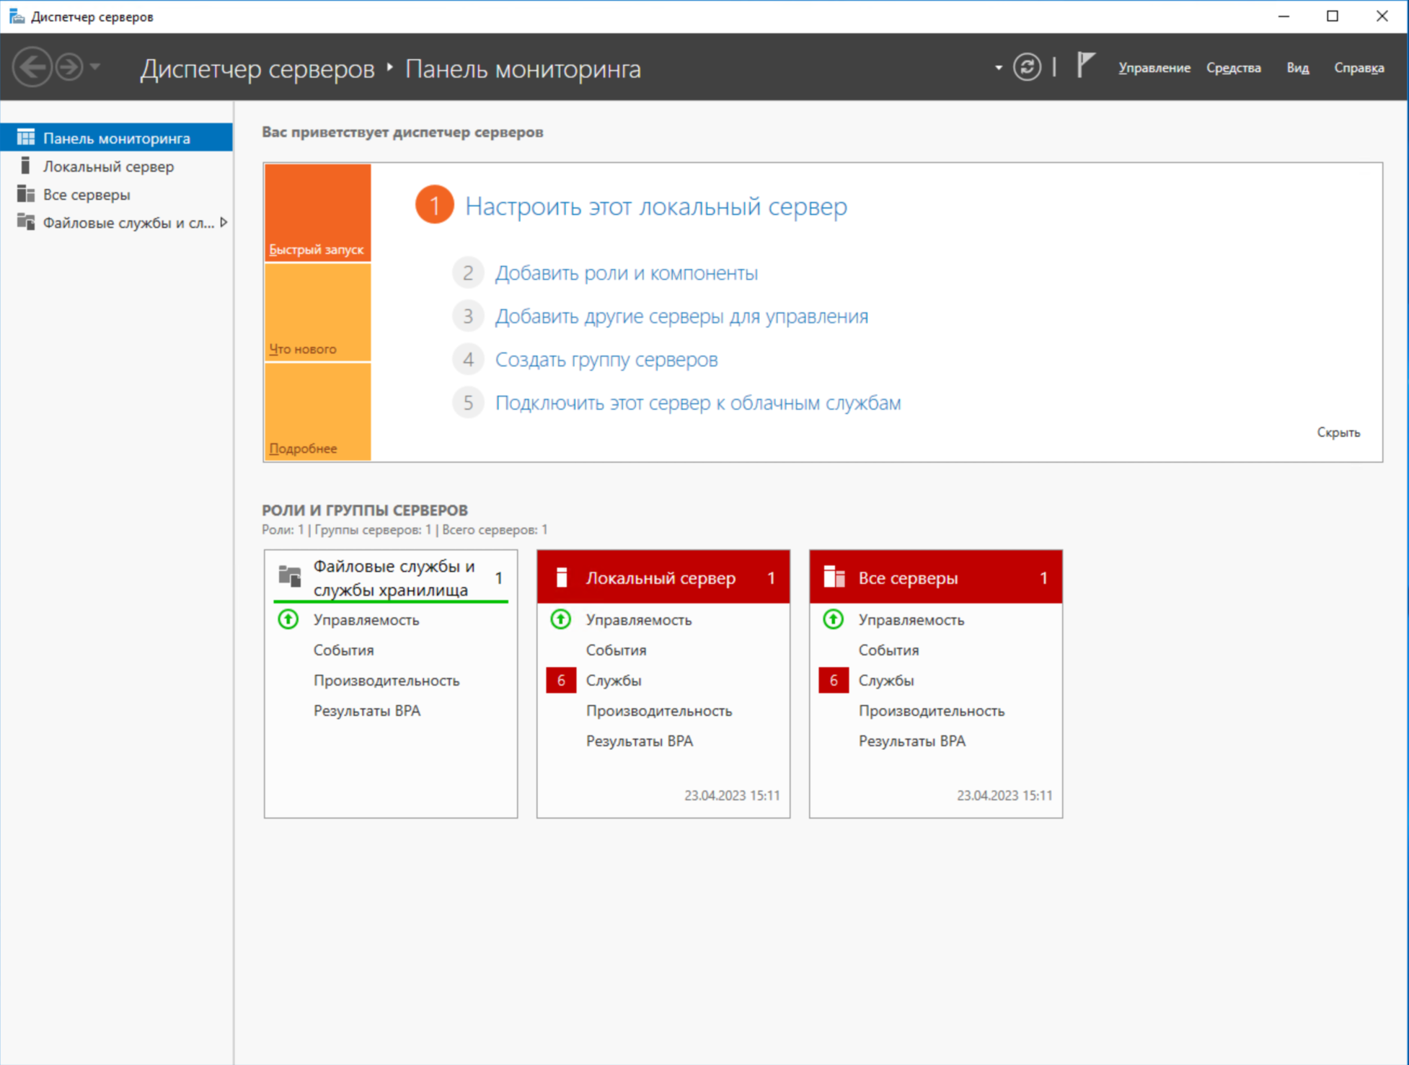Click the forward navigation arrow
Image resolution: width=1409 pixels, height=1065 pixels.
[69, 67]
